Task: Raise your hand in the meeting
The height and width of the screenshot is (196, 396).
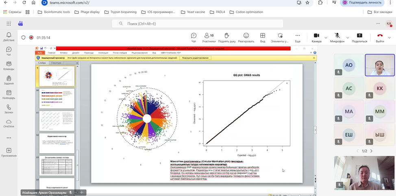Action: (227, 37)
